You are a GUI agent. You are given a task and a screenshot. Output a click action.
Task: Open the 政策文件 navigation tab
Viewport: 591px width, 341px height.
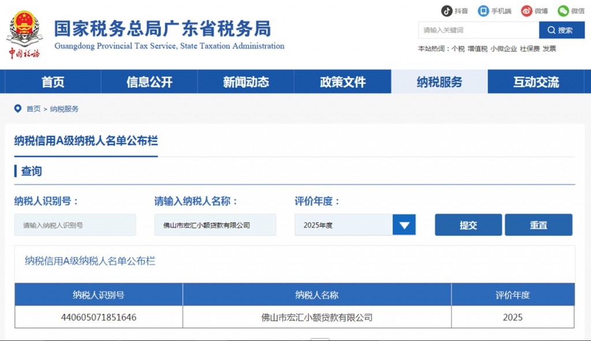point(343,81)
